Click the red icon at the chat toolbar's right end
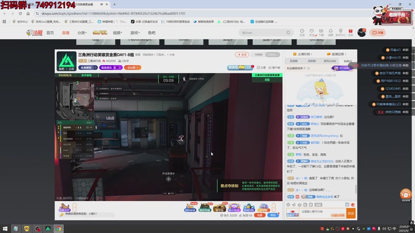This screenshot has width=415, height=233. 352,205
